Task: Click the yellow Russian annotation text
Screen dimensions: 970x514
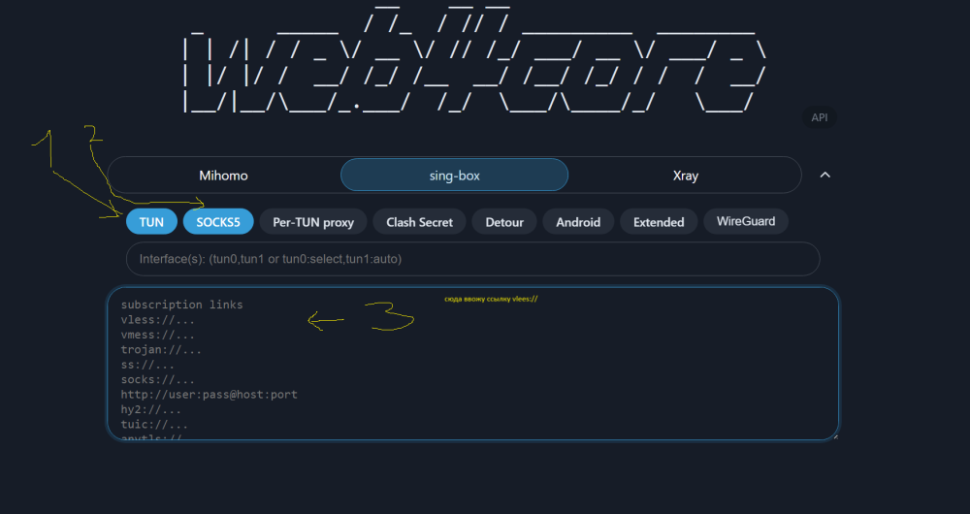Action: tap(491, 299)
